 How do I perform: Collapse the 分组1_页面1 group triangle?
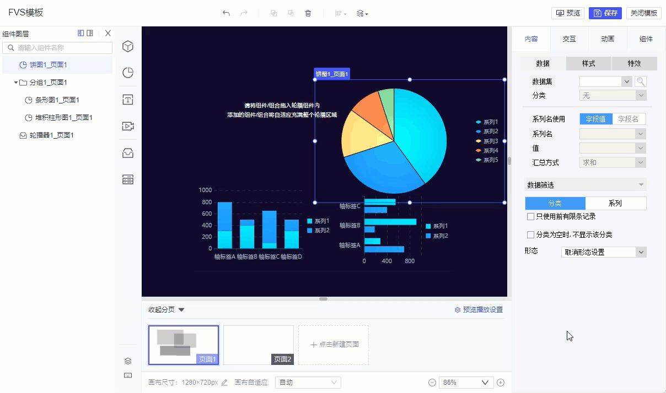16,83
